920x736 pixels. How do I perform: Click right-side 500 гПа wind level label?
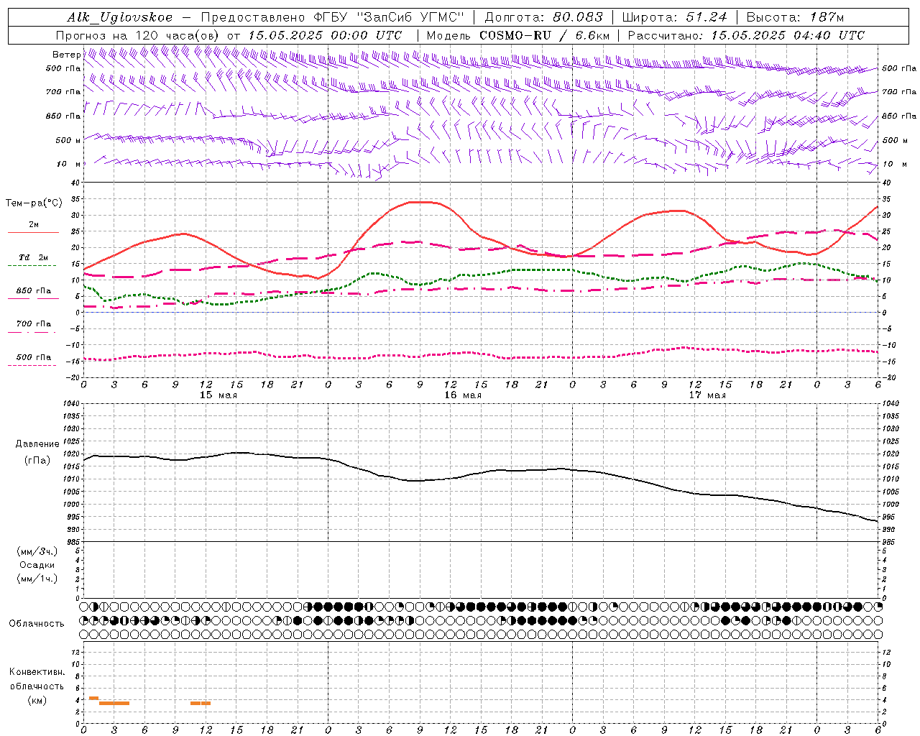[x=899, y=68]
